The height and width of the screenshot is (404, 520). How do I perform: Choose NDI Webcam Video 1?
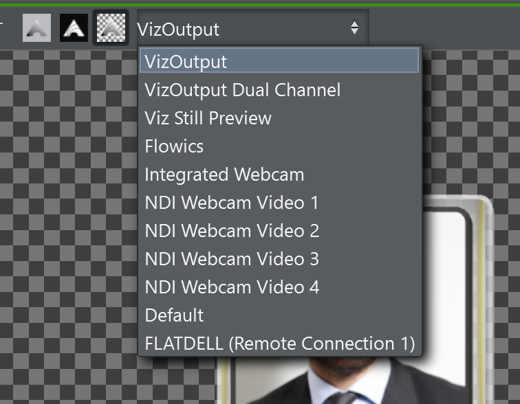[232, 203]
